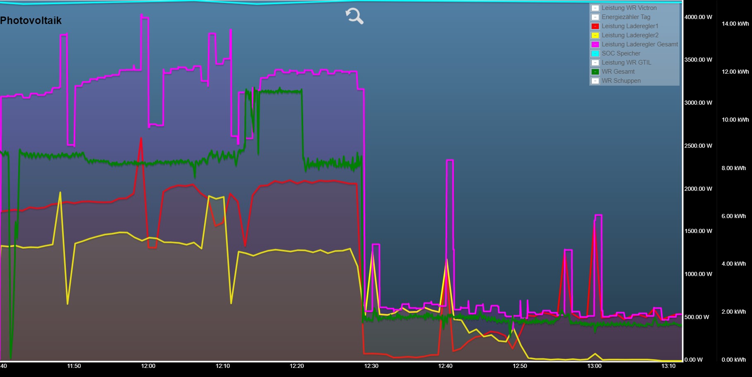The height and width of the screenshot is (377, 752).
Task: Click the WR Schuppen legend label
Action: click(x=621, y=81)
